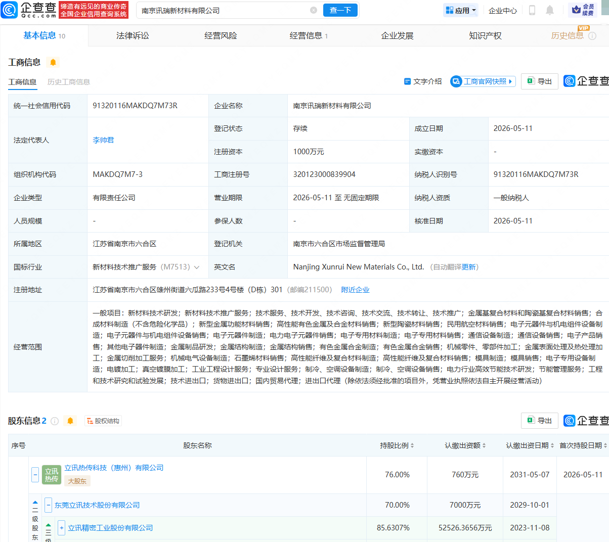Select 历史工商信息 sub-tab

click(x=69, y=82)
